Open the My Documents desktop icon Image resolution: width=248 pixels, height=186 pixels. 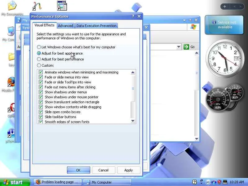(12, 8)
